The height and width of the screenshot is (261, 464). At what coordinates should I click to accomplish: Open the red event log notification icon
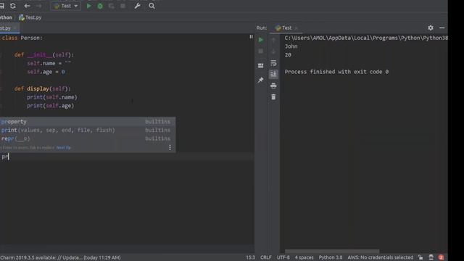[x=441, y=257]
